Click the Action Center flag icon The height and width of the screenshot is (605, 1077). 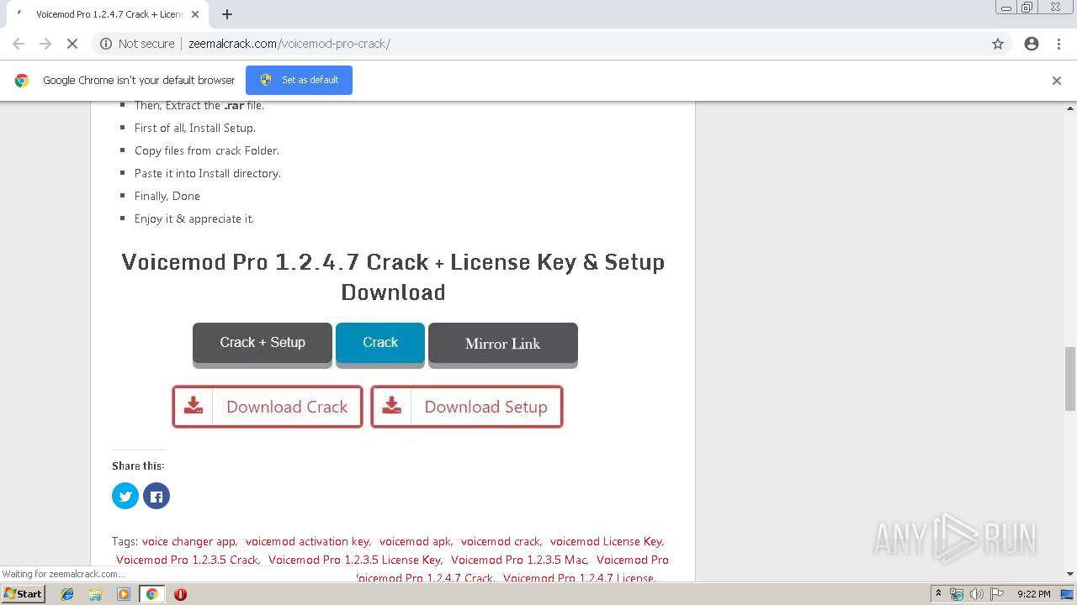pos(996,594)
